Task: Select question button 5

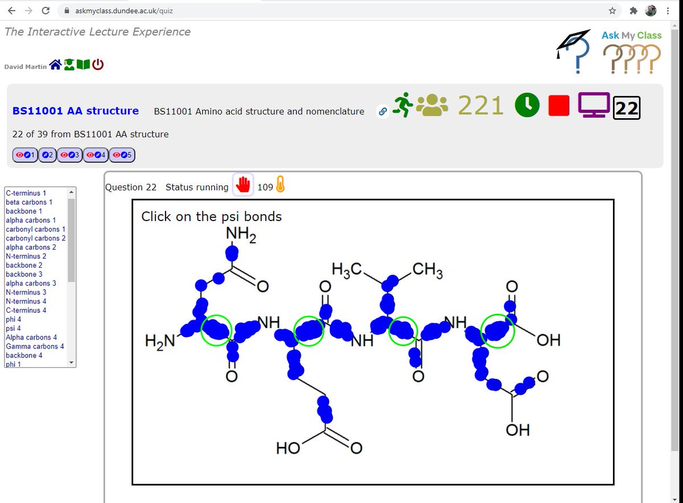Action: [x=122, y=155]
